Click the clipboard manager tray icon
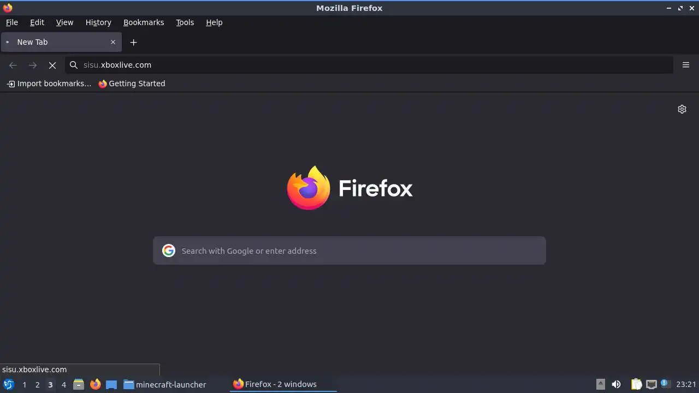This screenshot has height=393, width=699. coord(636,384)
